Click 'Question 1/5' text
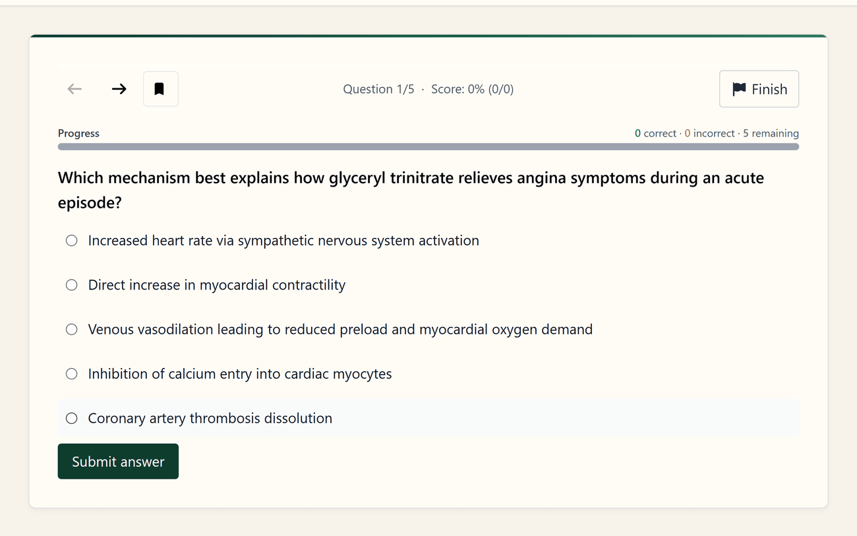This screenshot has width=857, height=536. click(378, 89)
